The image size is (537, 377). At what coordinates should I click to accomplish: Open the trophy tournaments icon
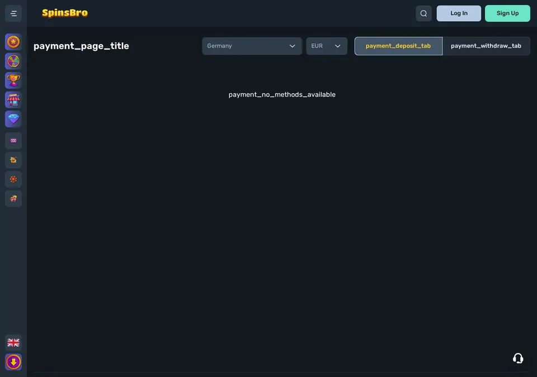point(13,80)
